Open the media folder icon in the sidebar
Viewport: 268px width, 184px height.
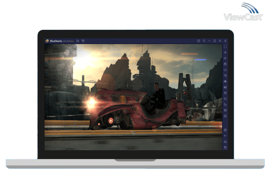point(225,99)
